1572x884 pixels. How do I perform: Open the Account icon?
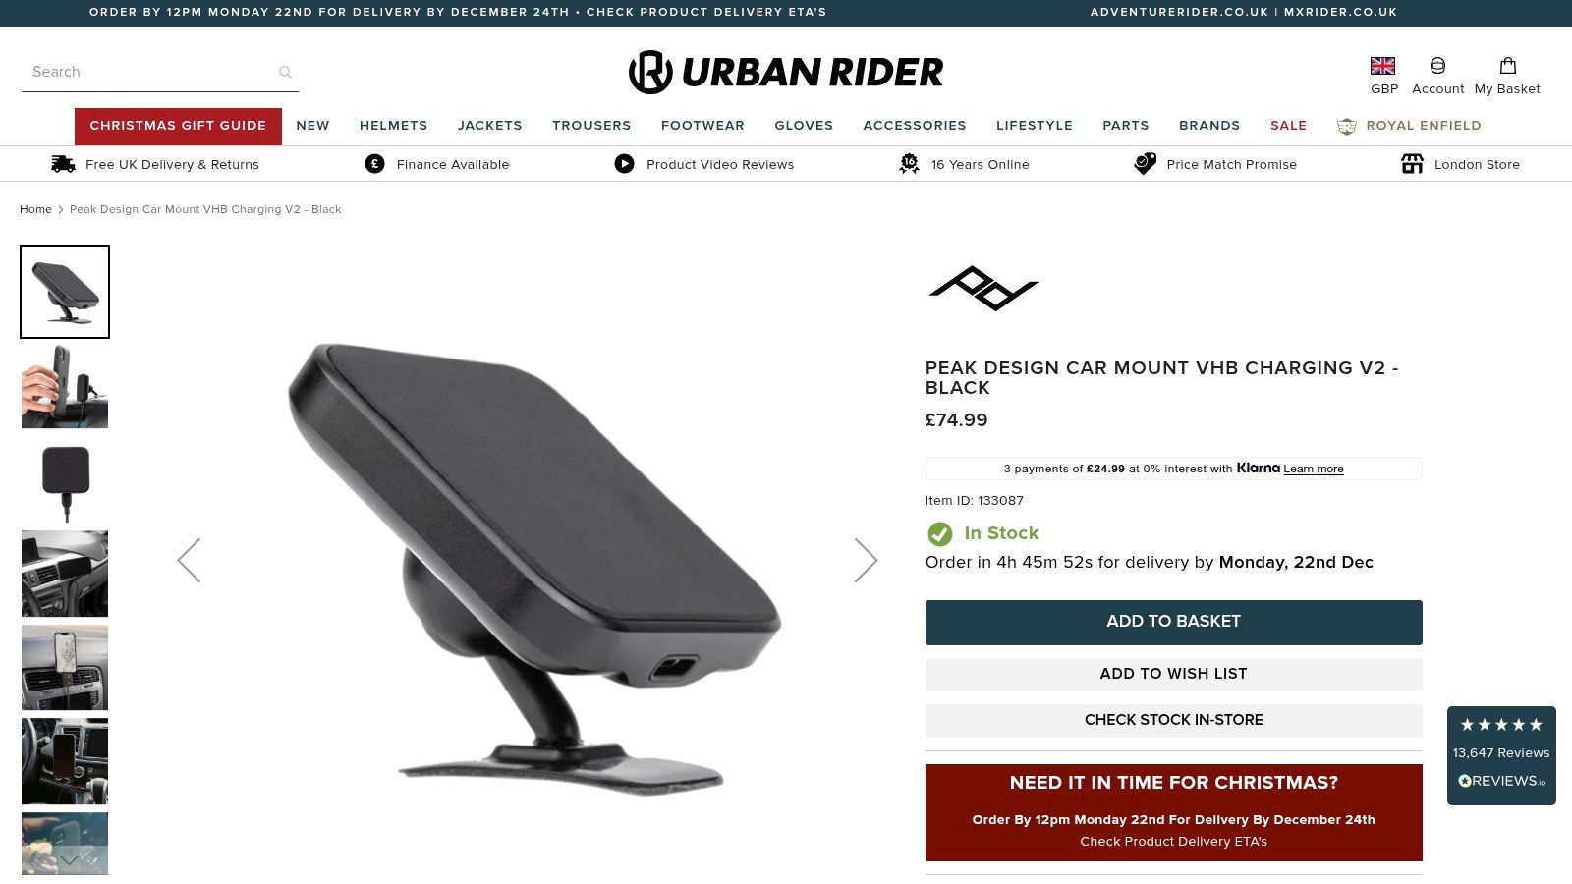(x=1437, y=66)
